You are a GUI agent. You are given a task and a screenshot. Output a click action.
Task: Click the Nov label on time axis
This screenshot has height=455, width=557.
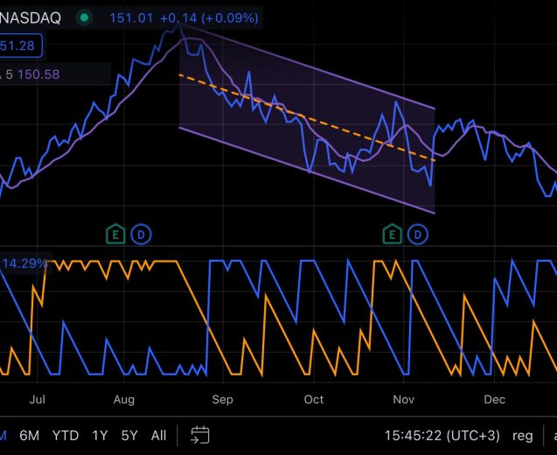click(404, 400)
